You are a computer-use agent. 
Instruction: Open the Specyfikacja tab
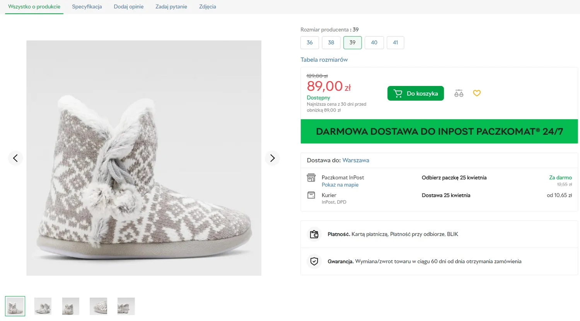coord(87,7)
